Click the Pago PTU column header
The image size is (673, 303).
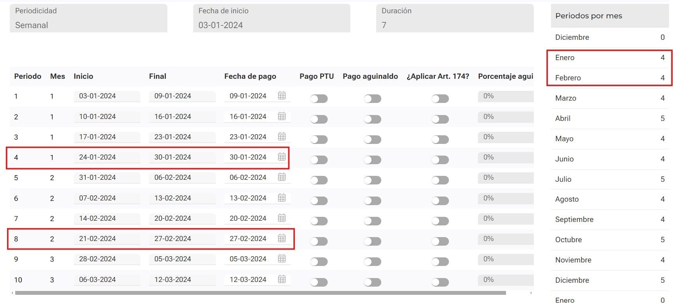point(317,76)
